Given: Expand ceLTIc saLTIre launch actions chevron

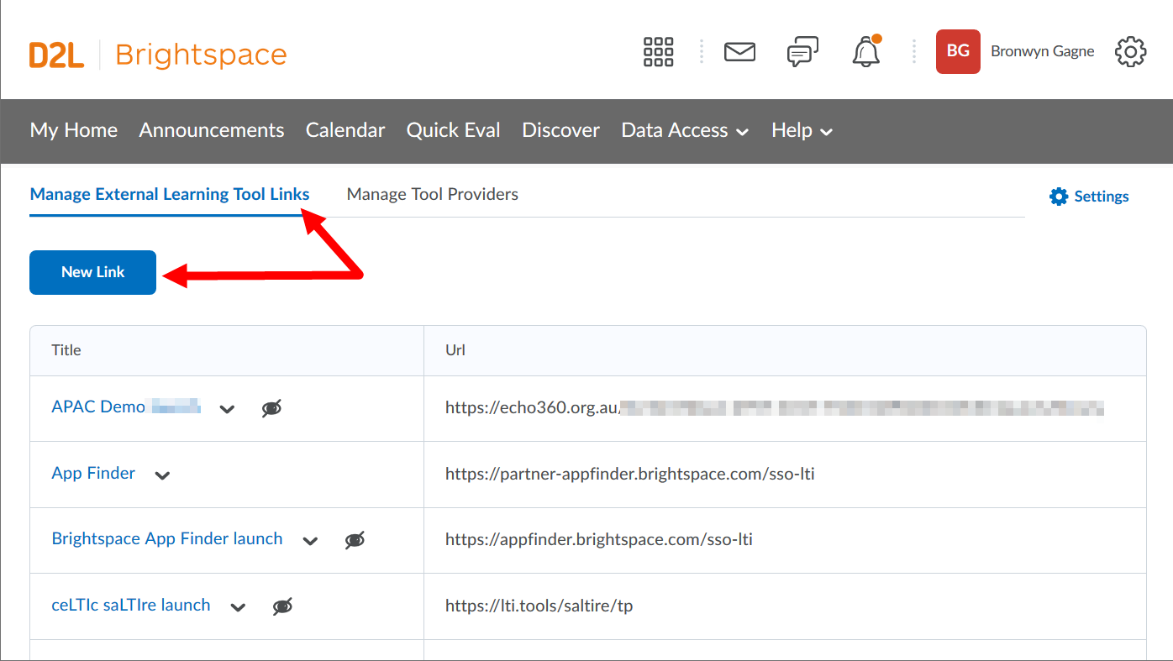Looking at the screenshot, I should pyautogui.click(x=239, y=607).
